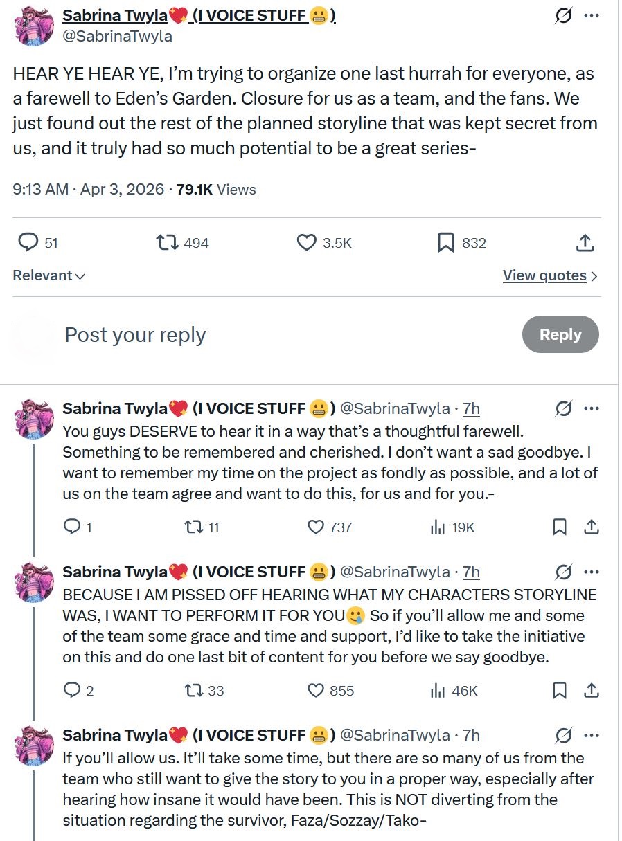
Task: Open the more options menu on main post
Action: pos(591,16)
